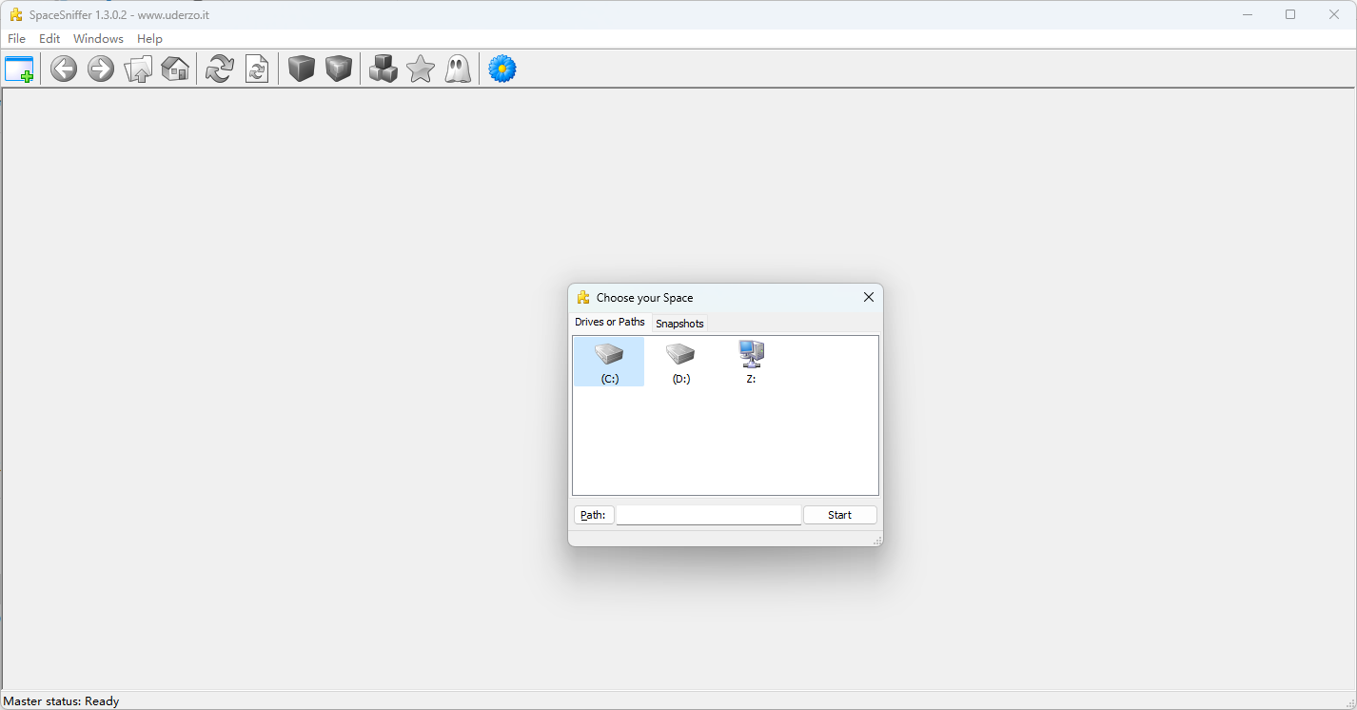
Task: Click the Home house icon
Action: [x=175, y=69]
